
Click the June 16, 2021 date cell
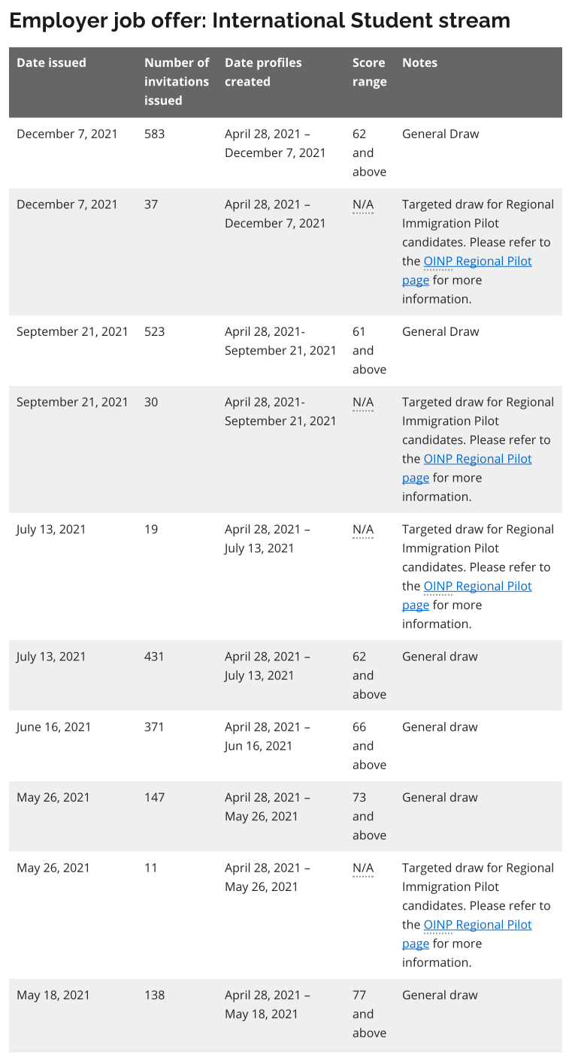53,727
